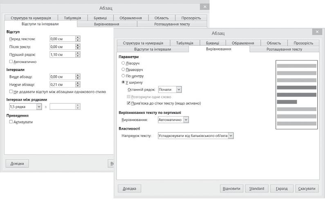This screenshot has width=325, height=203.
Task: Click the alignment preview thumbnail
Action: click(x=297, y=95)
